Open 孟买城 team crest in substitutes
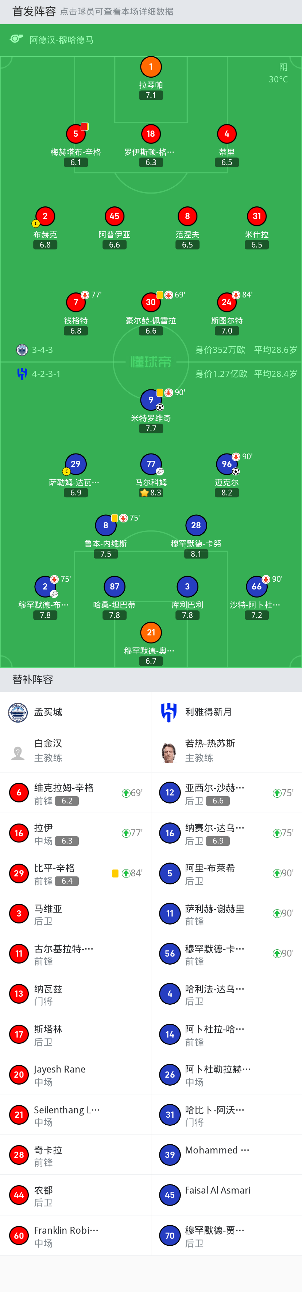 18,712
